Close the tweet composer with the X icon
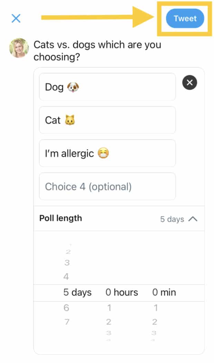 point(16,18)
